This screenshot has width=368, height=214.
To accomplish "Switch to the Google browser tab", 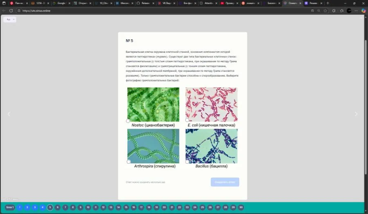I will coord(61,3).
